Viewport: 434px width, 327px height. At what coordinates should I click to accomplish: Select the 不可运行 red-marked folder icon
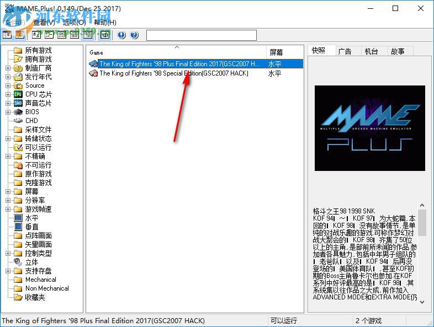click(18, 165)
